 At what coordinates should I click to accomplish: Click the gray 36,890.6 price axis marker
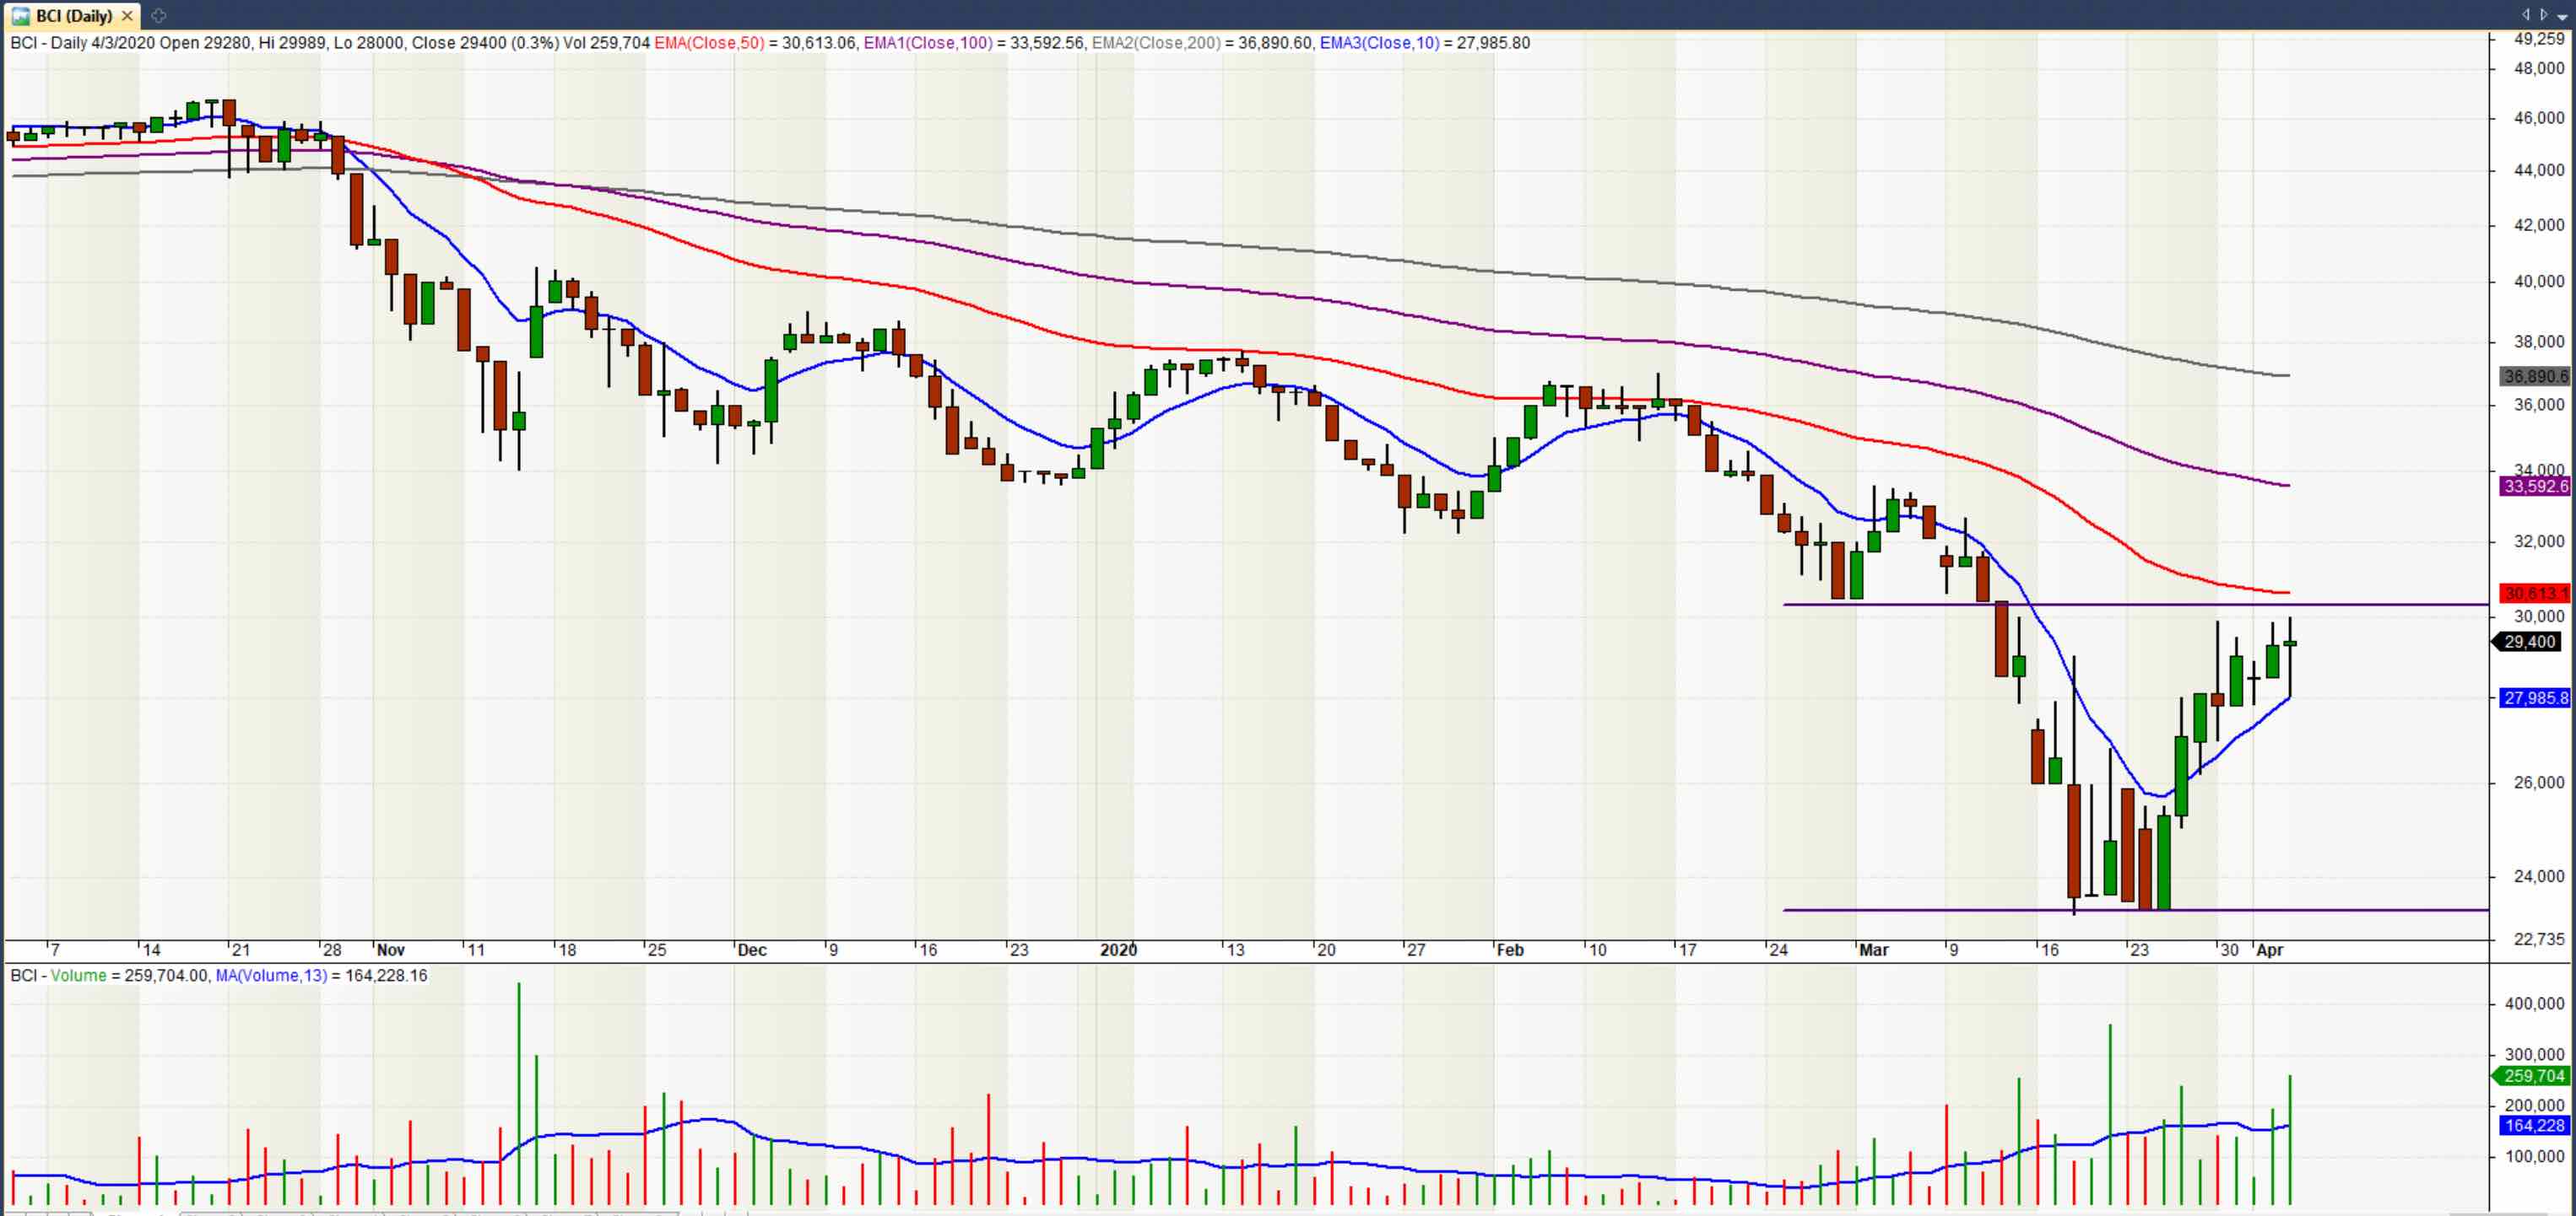click(2534, 377)
